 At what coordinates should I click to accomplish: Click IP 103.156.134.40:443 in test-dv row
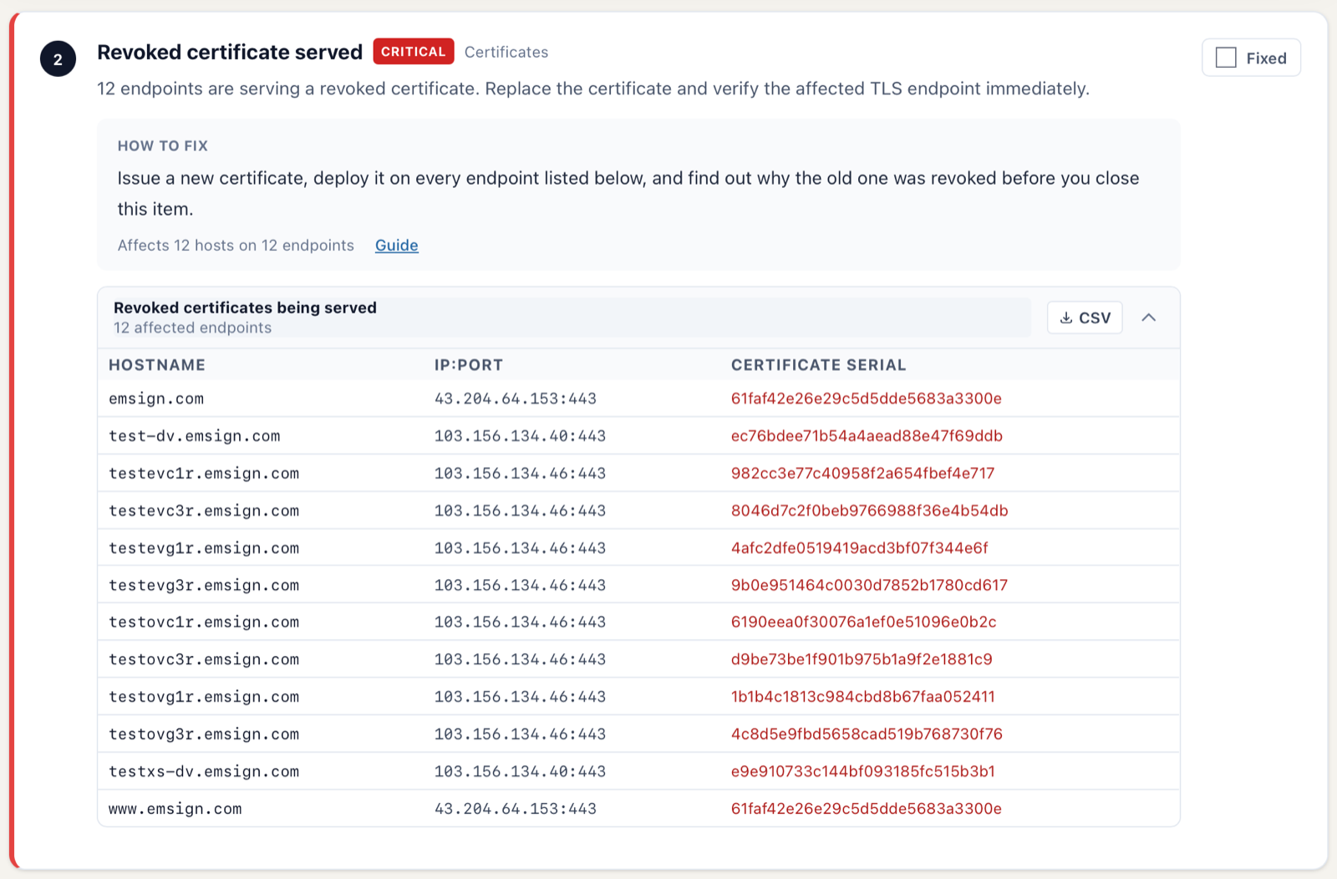tap(520, 436)
